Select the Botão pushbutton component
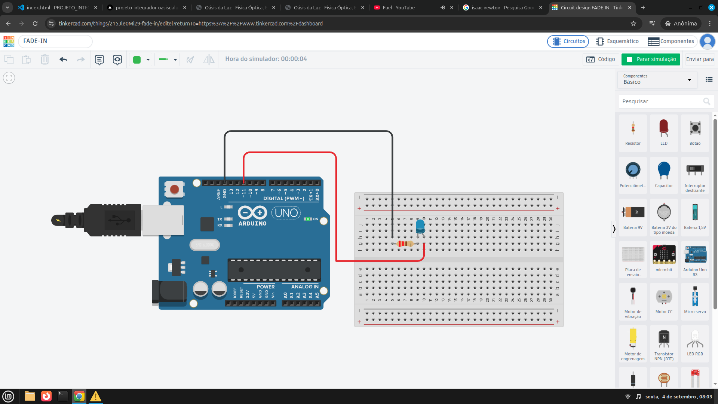The width and height of the screenshot is (718, 404). tap(695, 133)
